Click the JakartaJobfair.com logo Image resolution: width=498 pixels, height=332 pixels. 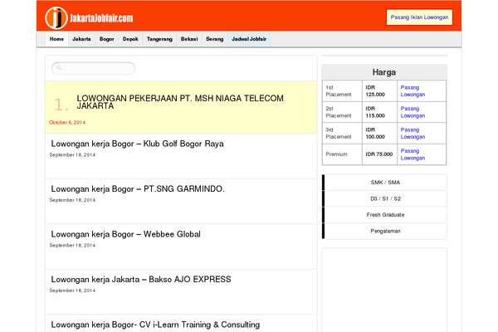89,17
